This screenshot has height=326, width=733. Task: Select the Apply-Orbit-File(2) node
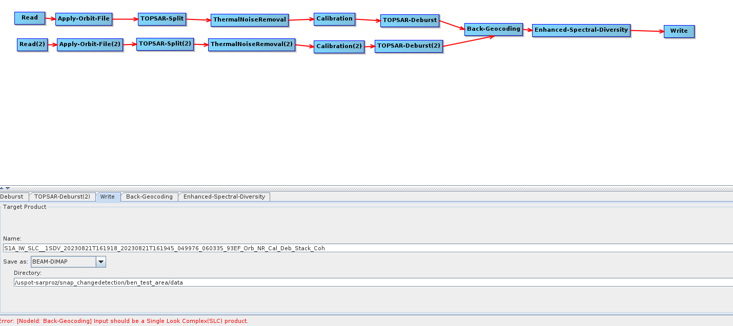click(90, 45)
